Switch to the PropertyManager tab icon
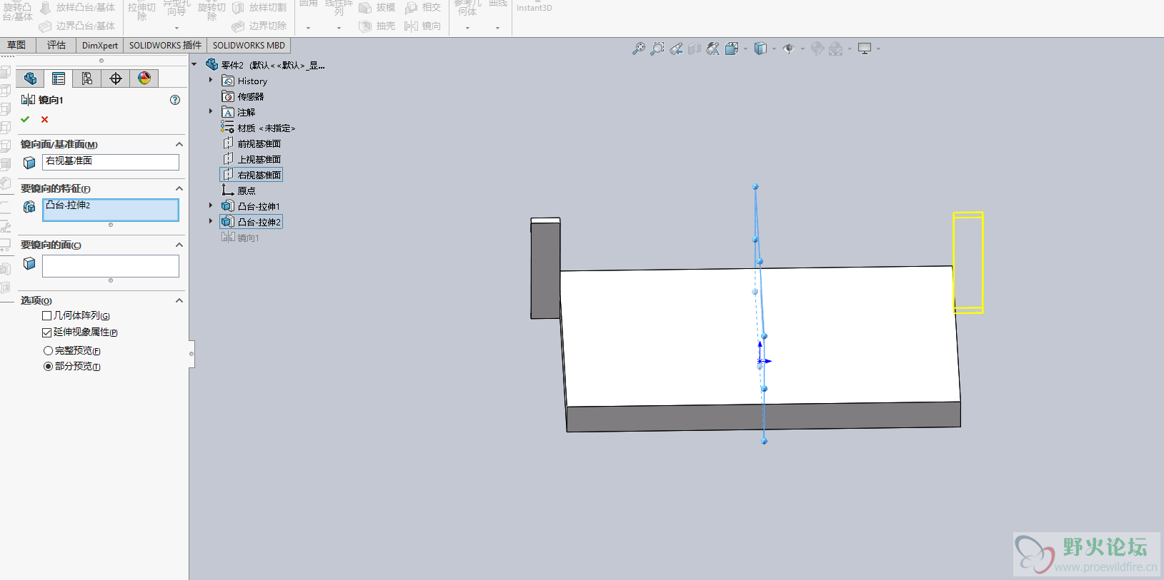The height and width of the screenshot is (580, 1164). pos(59,78)
